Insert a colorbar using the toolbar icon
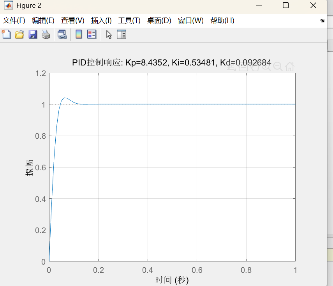 point(79,34)
